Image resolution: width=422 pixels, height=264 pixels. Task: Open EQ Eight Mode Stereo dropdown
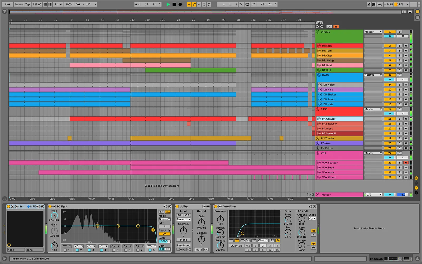pos(165,219)
